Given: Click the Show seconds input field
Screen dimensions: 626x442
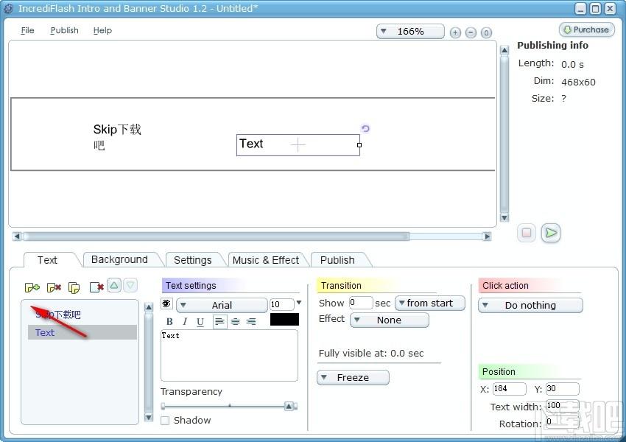Looking at the screenshot, I should [x=361, y=303].
